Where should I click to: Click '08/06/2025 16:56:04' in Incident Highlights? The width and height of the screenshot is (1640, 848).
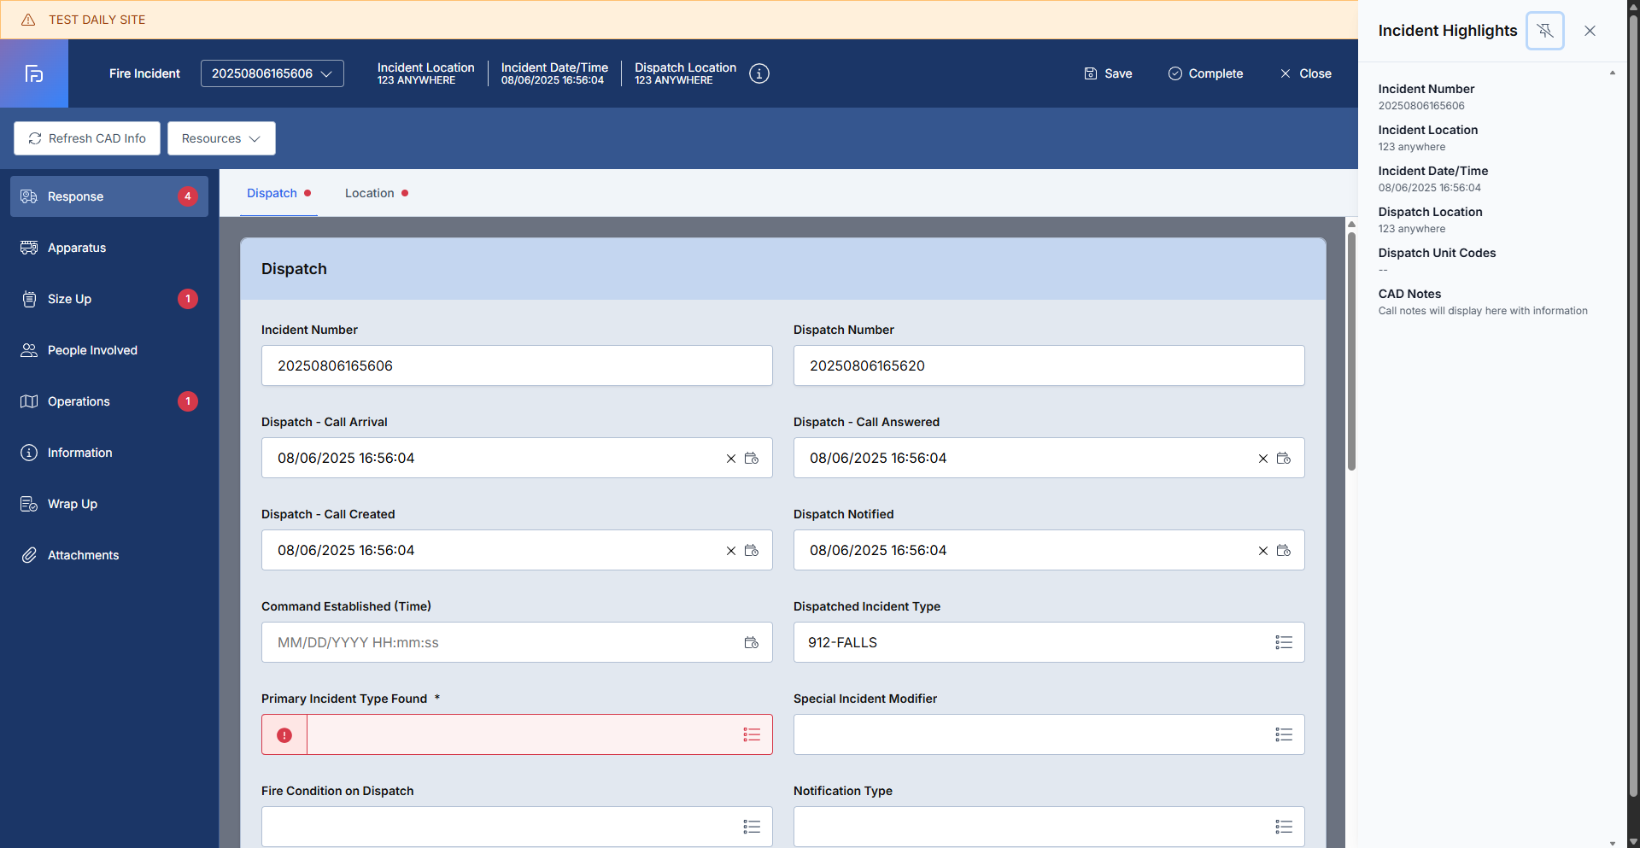[x=1429, y=188]
